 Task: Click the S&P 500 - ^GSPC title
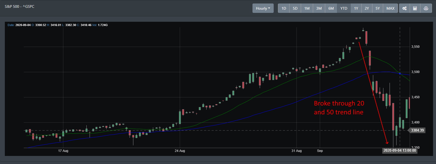coord(20,6)
